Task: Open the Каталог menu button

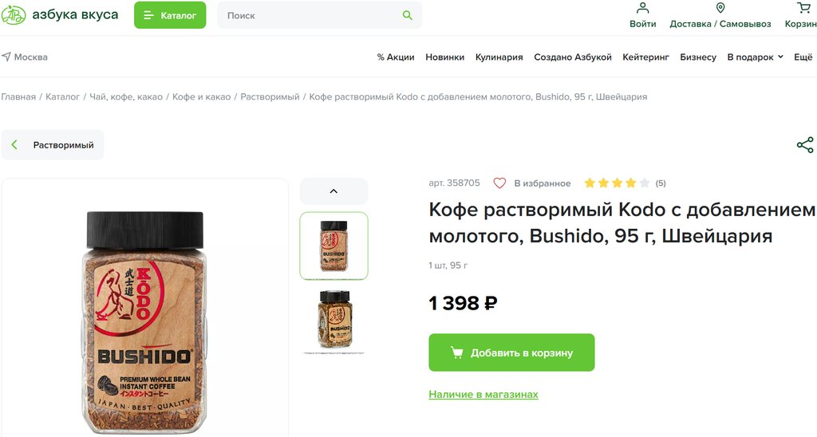Action: (x=170, y=15)
